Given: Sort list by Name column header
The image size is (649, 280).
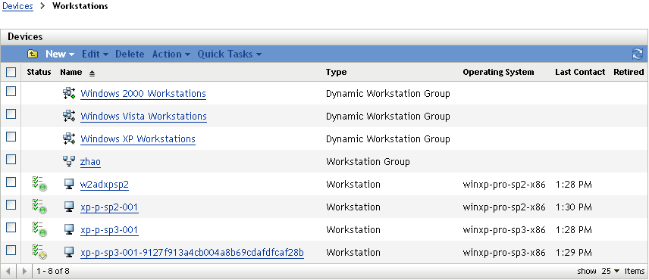Looking at the screenshot, I should pyautogui.click(x=71, y=73).
